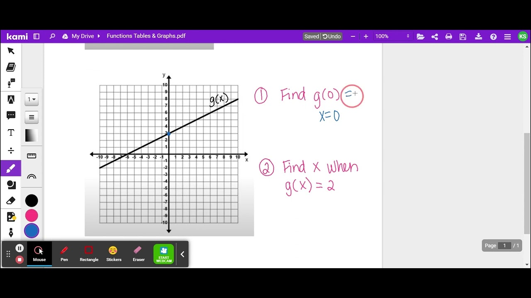The width and height of the screenshot is (531, 298).
Task: Zoom out with the minus button
Action: [x=353, y=36]
